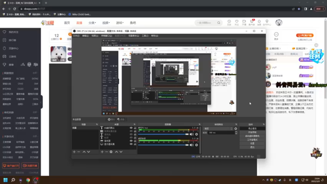The width and height of the screenshot is (327, 184).
Task: Undock the 来源 sources panel via header icon
Action: click(x=134, y=124)
